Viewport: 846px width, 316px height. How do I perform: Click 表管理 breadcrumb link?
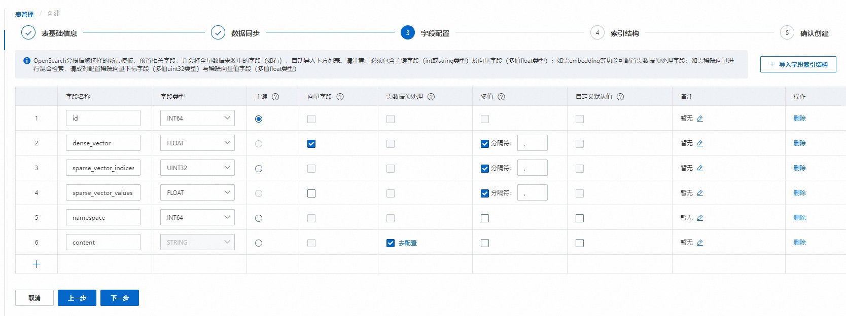click(24, 14)
